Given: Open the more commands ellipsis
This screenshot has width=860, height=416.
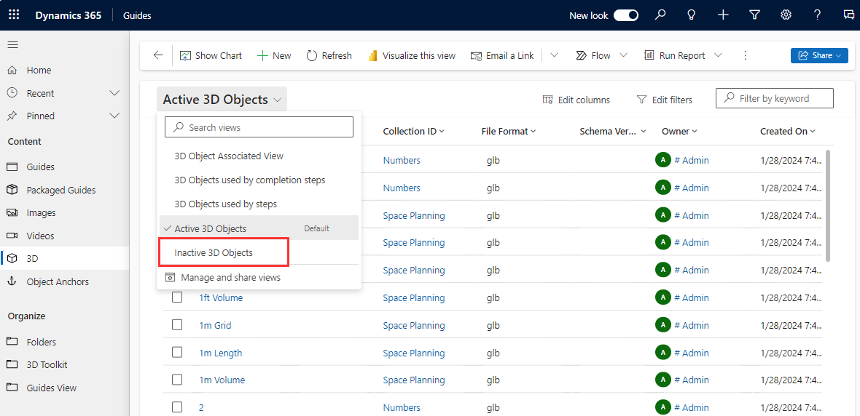Looking at the screenshot, I should pyautogui.click(x=745, y=55).
